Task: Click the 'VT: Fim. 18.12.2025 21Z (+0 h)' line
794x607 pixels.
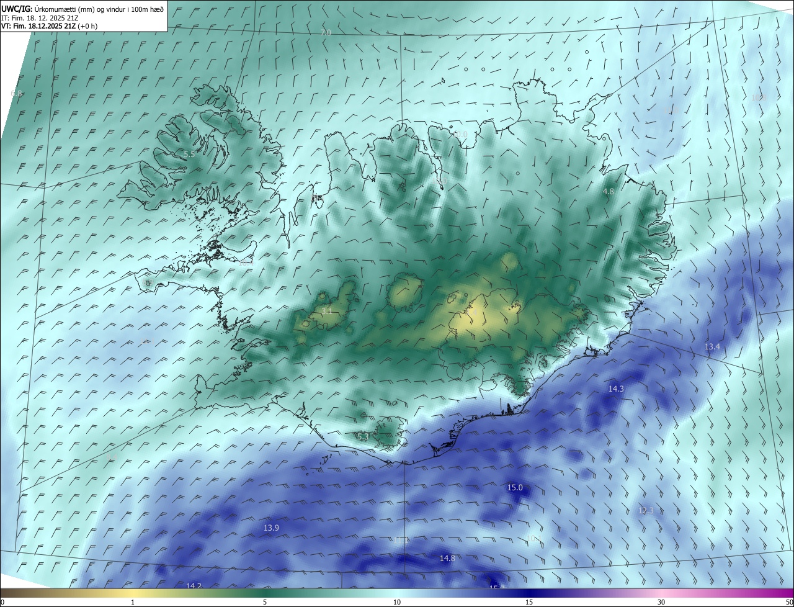Action: pos(49,26)
